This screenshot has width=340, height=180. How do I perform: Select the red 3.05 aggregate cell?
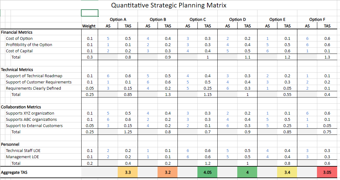[x=327, y=172]
